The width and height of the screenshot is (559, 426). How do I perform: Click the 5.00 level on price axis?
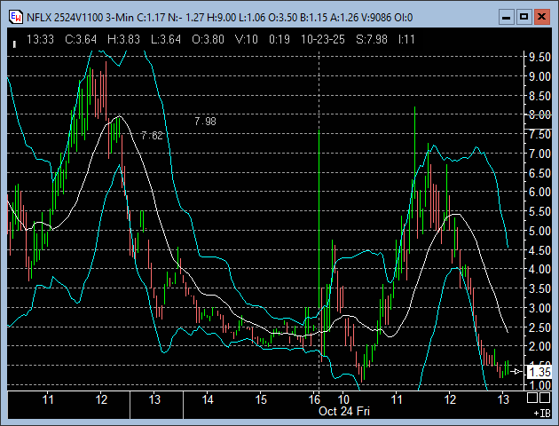[x=539, y=231]
